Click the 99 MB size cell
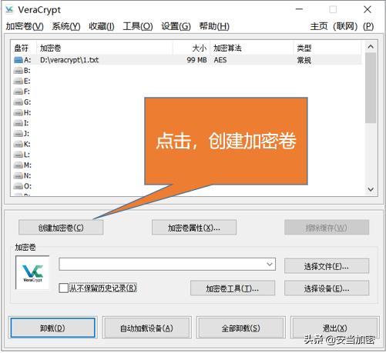 [x=196, y=60]
